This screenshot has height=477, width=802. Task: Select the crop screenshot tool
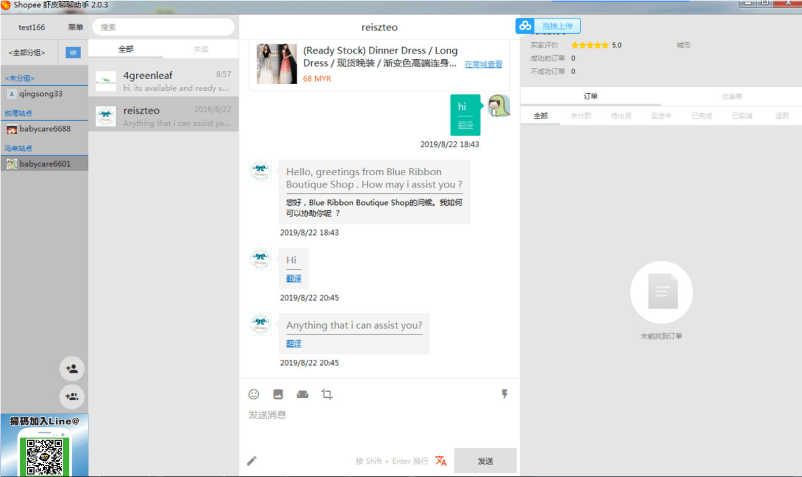click(327, 394)
